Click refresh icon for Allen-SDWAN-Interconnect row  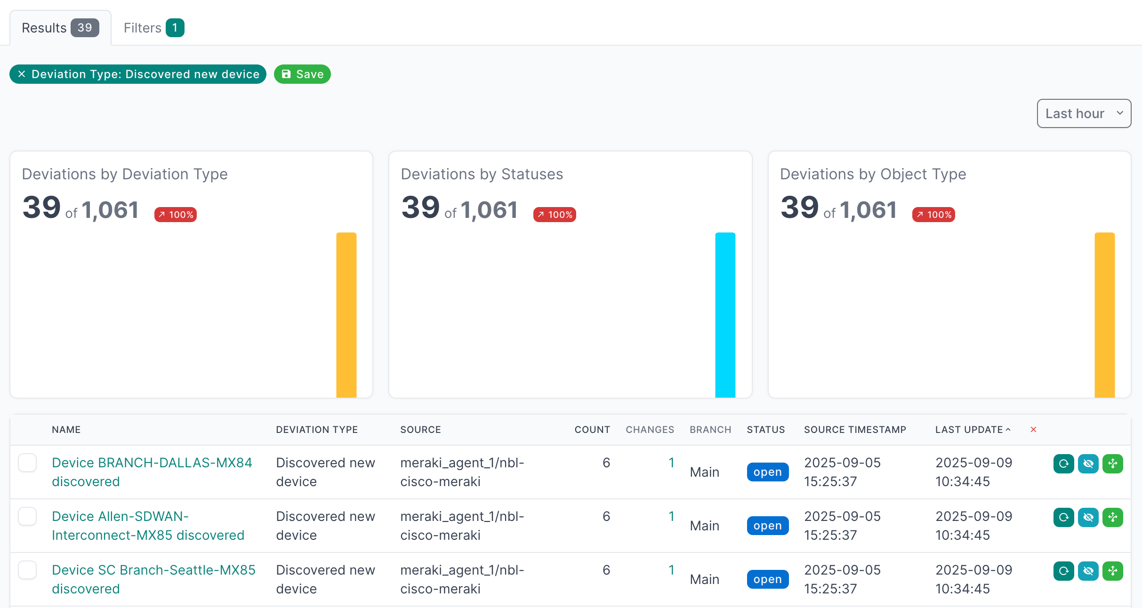pos(1063,517)
